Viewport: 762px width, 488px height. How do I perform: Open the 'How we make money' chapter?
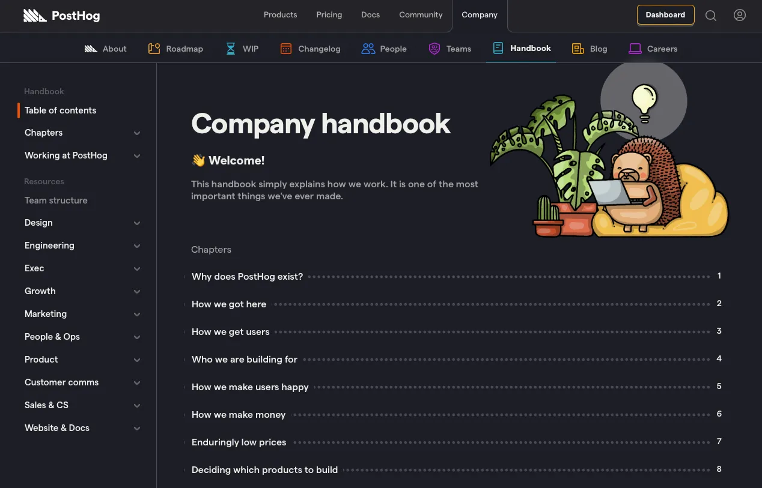239,415
